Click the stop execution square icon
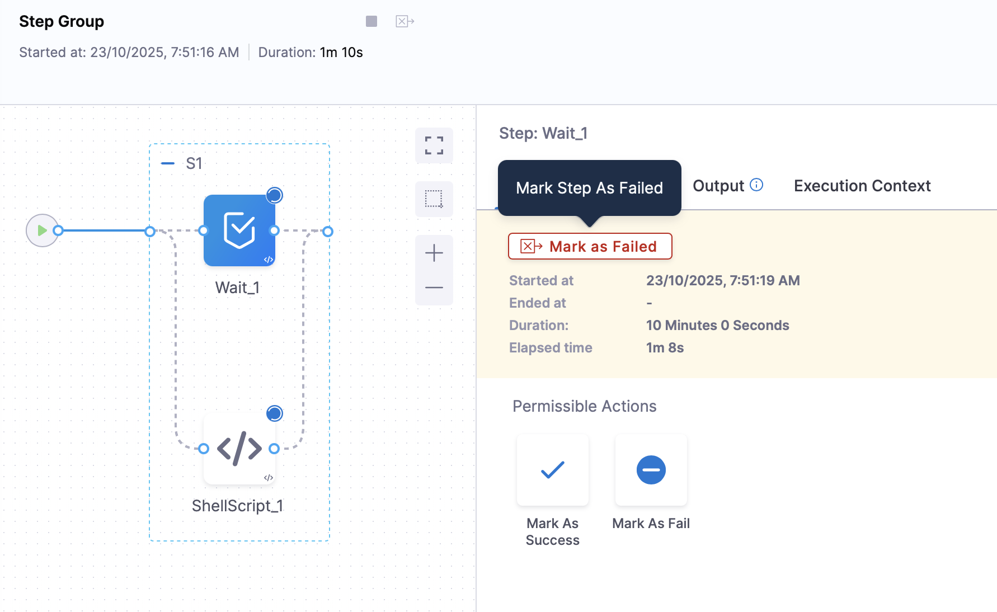This screenshot has width=997, height=612. [371, 21]
